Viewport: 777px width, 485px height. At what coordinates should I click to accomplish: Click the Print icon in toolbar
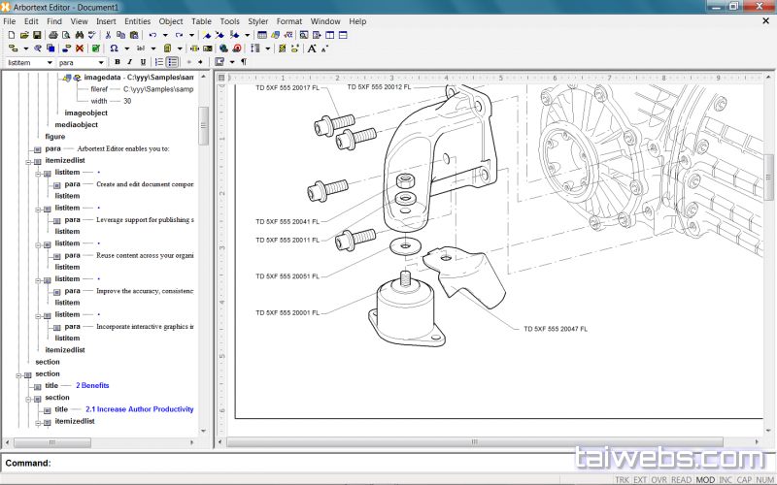coord(53,35)
